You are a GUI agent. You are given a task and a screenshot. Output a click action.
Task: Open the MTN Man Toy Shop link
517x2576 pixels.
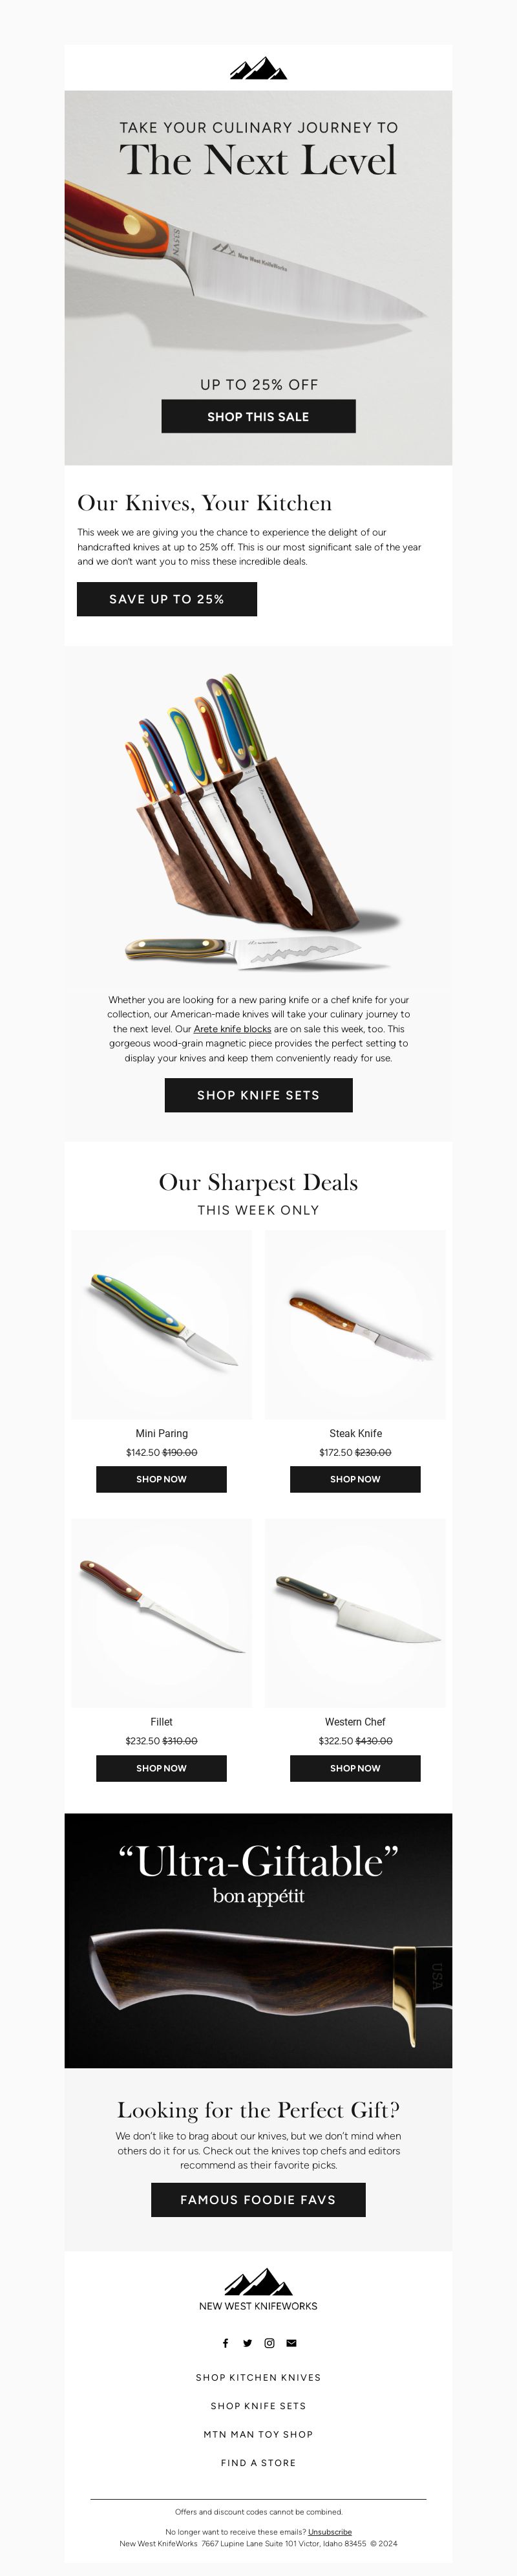258,2435
